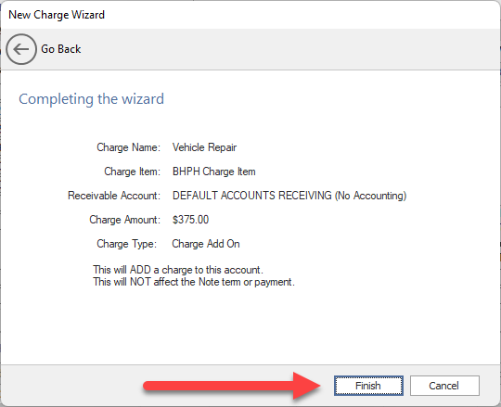Select the Receivable Account label

coord(114,196)
